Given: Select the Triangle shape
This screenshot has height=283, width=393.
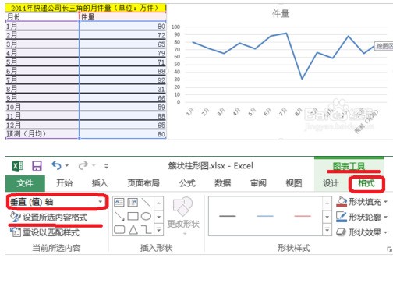Looking at the screenshot, I should (x=133, y=230).
